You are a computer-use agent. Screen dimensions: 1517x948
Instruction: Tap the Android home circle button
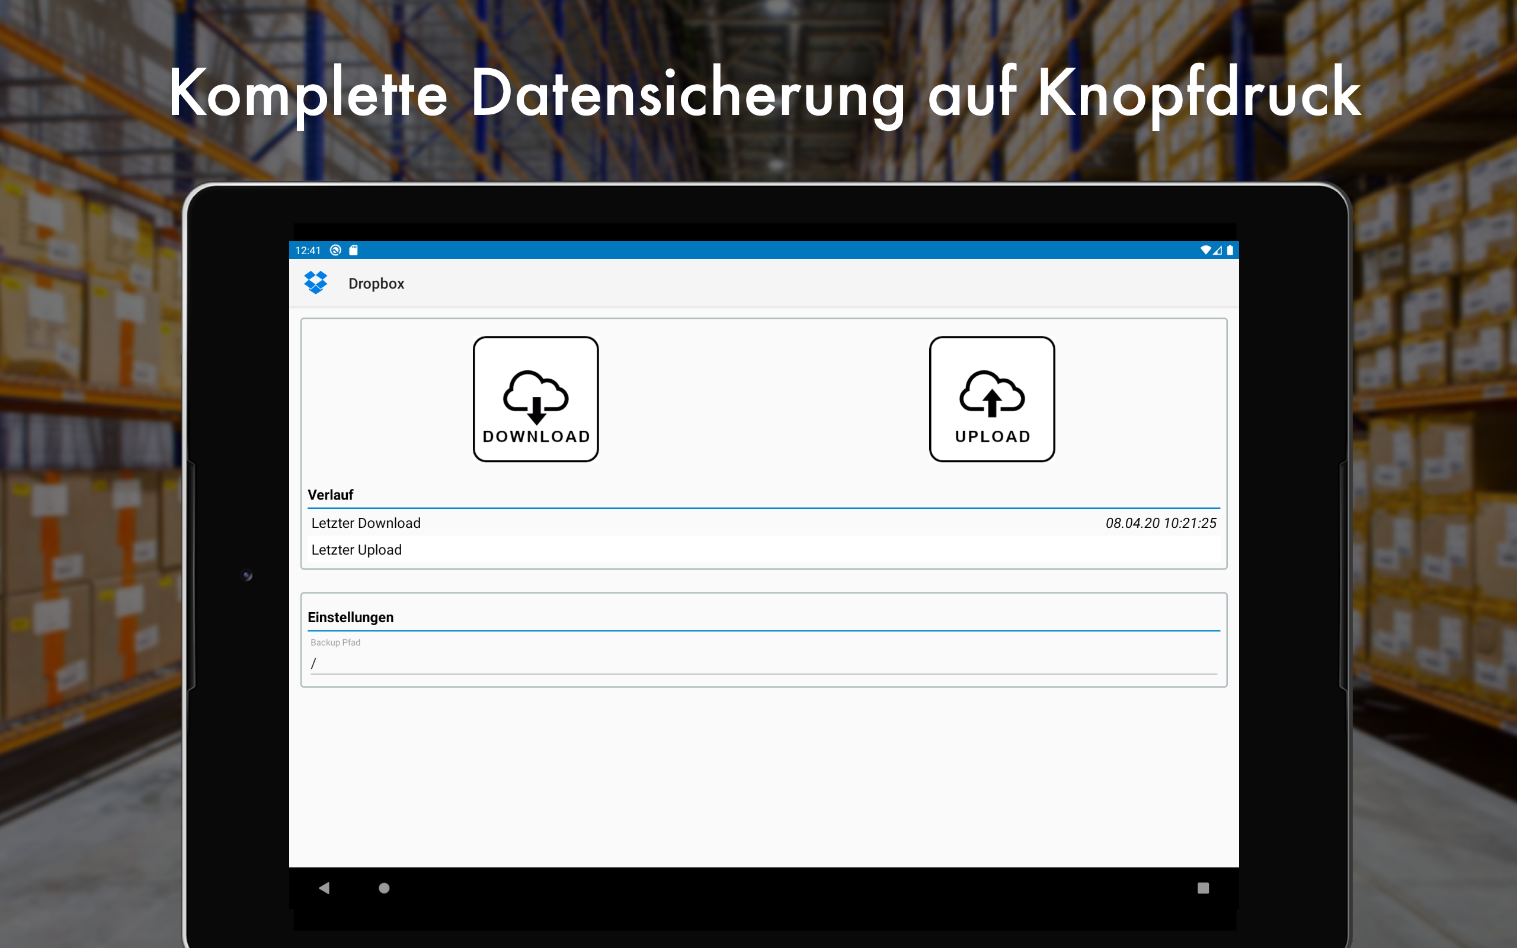384,888
